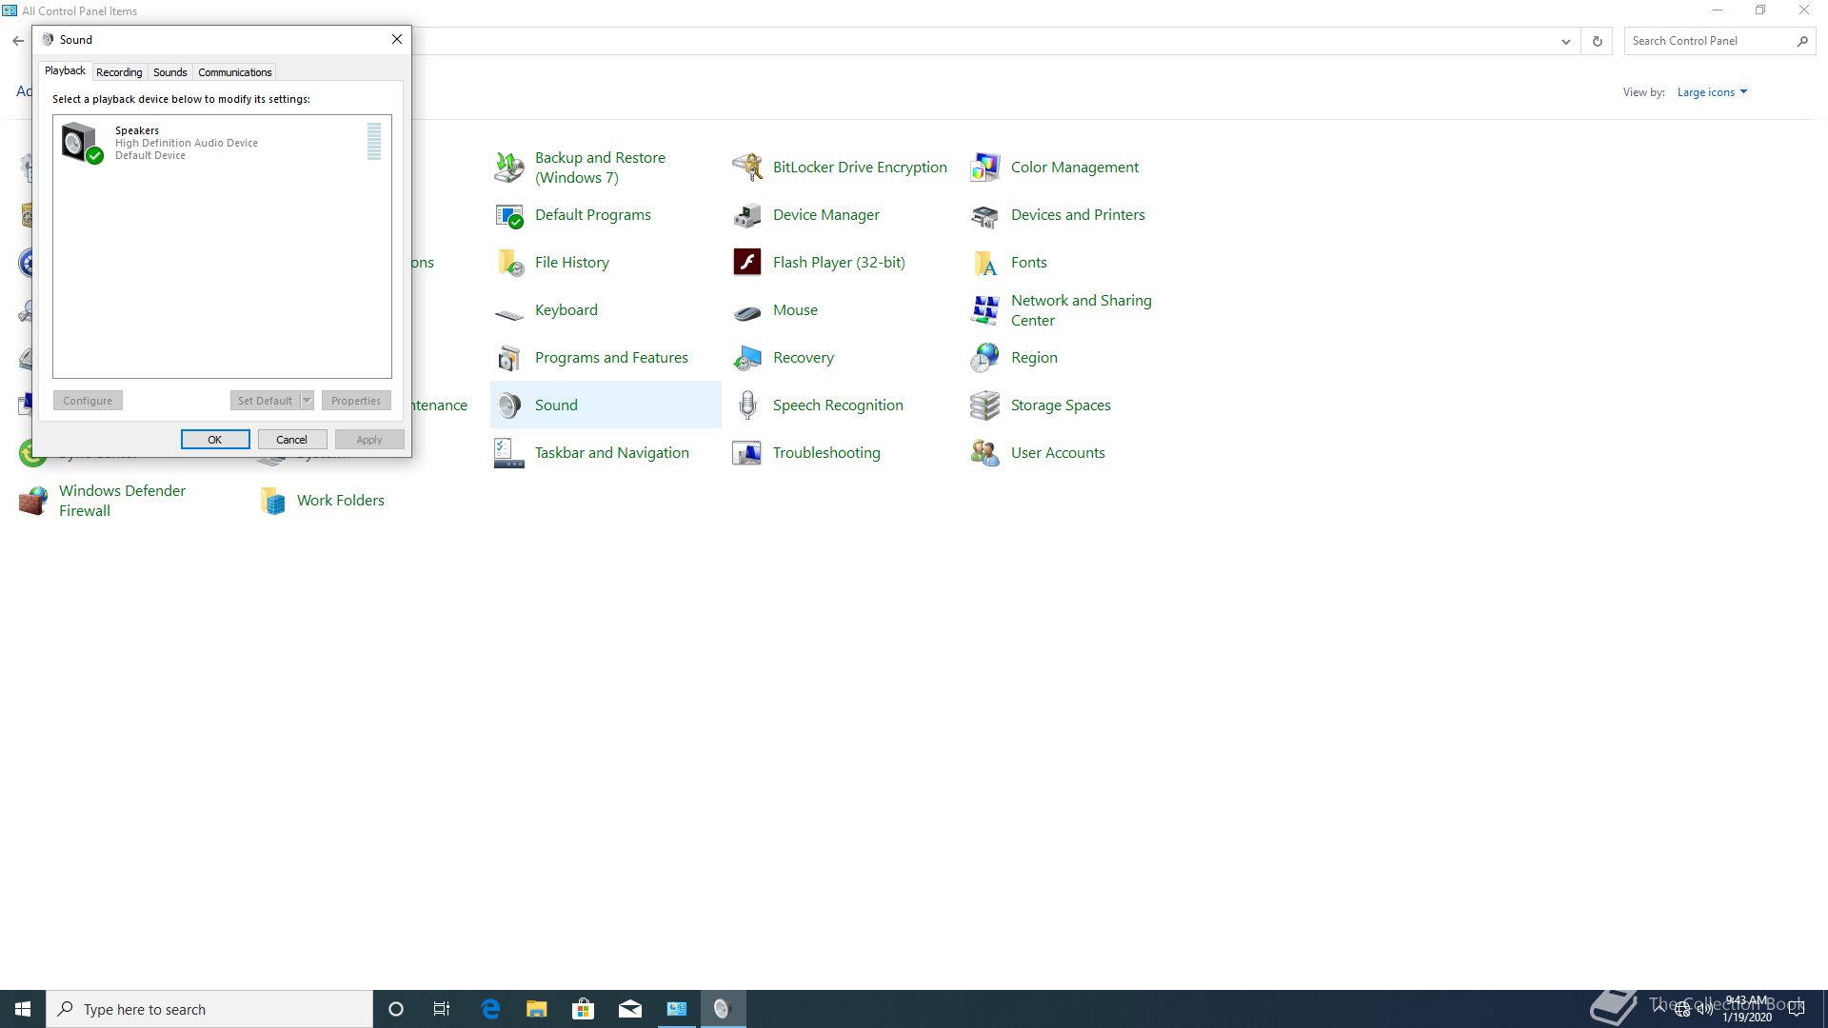Open Color Management icon
Viewport: 1828px width, 1028px height.
click(x=985, y=168)
